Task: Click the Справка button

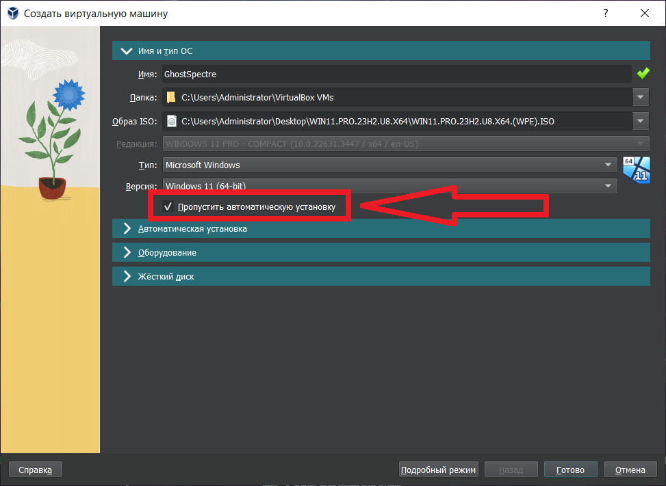Action: 36,470
